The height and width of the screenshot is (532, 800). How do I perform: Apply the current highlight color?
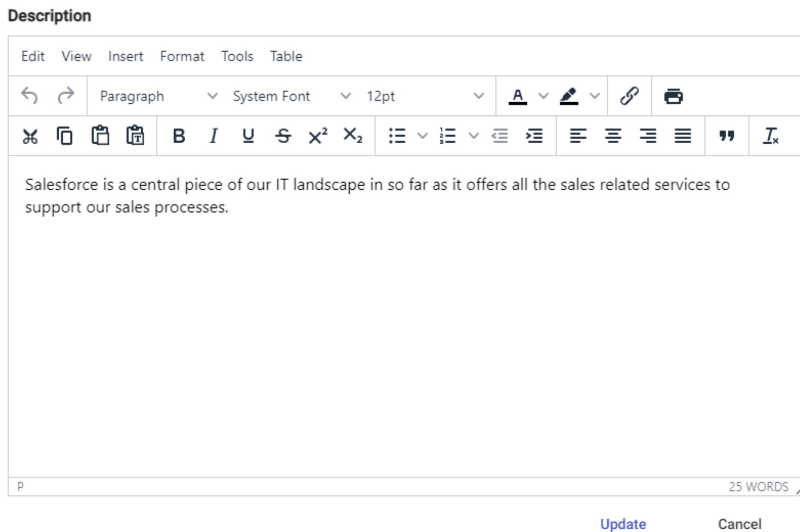coord(569,96)
